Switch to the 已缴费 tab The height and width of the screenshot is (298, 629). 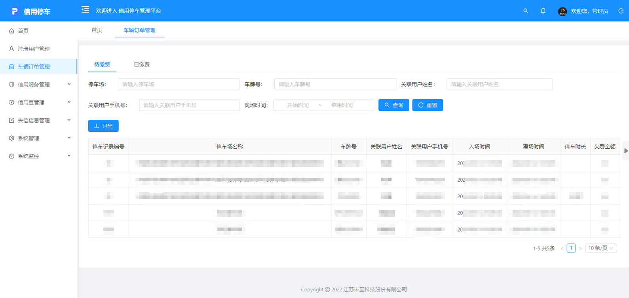142,65
